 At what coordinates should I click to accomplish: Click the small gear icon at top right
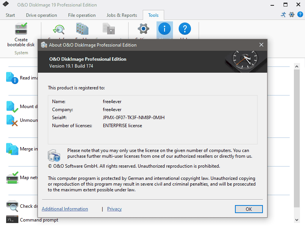pyautogui.click(x=292, y=15)
